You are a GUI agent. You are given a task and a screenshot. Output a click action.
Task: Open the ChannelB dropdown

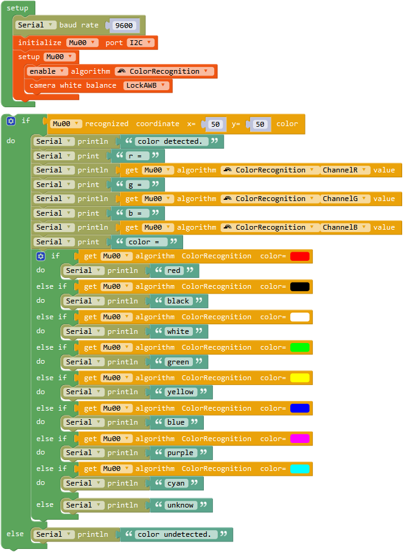coord(345,227)
